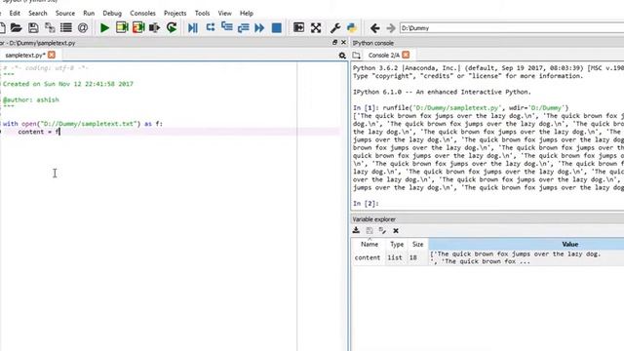Click Save data as icon in Variable explorer

[x=382, y=230]
